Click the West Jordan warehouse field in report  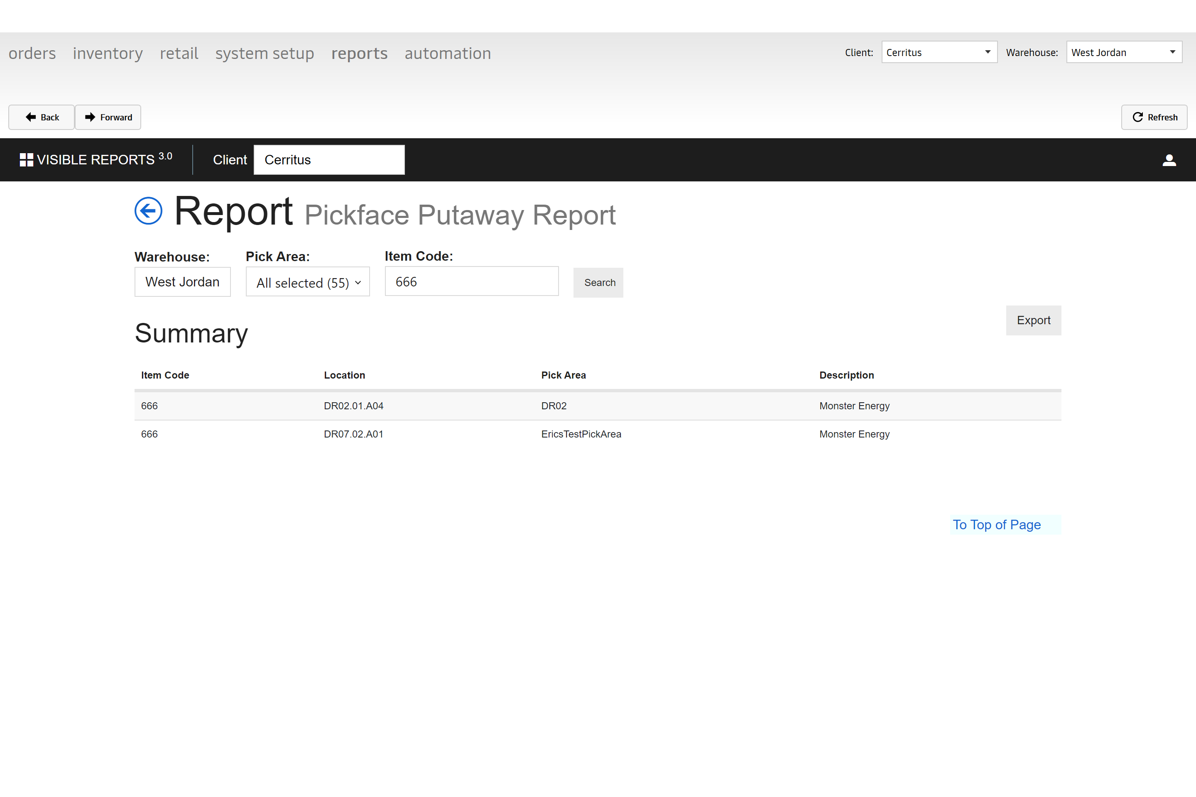tap(183, 281)
